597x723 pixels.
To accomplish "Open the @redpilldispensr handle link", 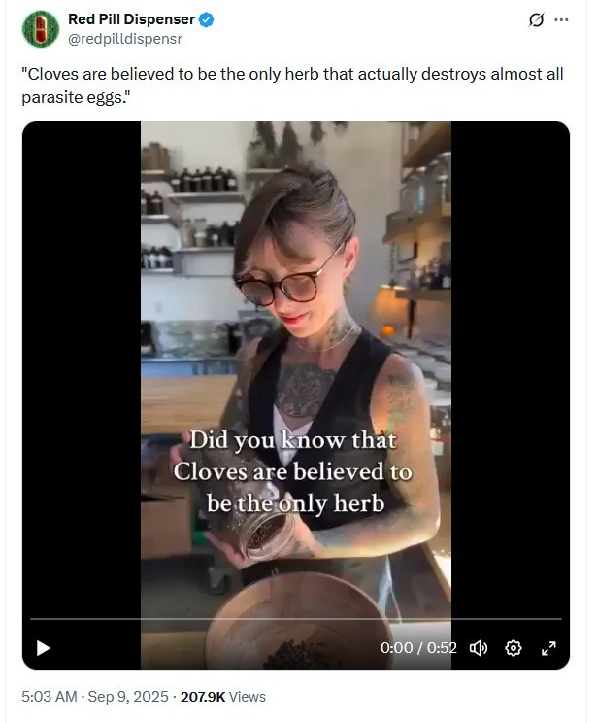I will click(125, 39).
